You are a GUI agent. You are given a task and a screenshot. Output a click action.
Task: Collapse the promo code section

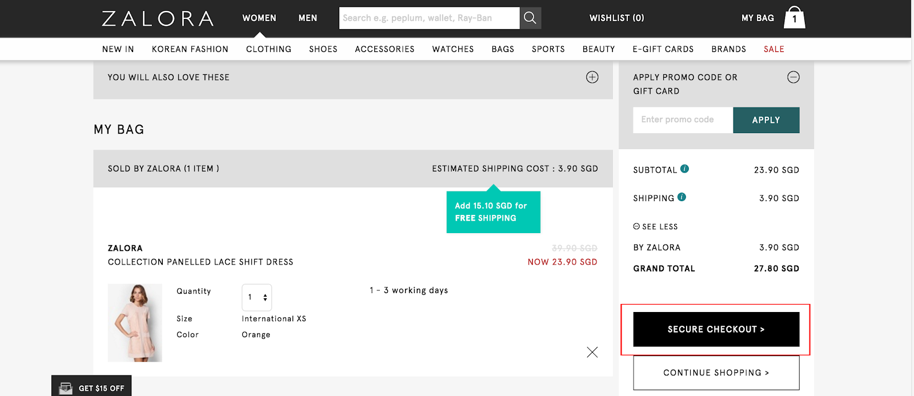coord(793,77)
